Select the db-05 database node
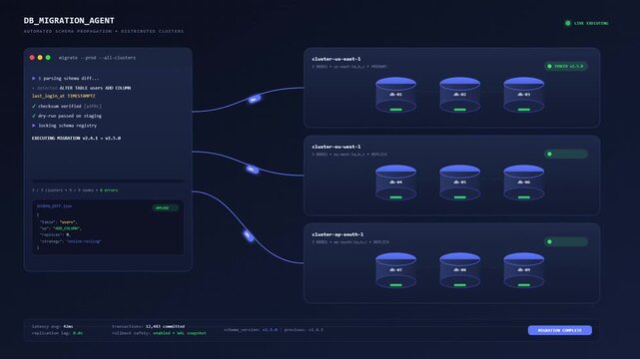The image size is (640, 359). pos(460,182)
